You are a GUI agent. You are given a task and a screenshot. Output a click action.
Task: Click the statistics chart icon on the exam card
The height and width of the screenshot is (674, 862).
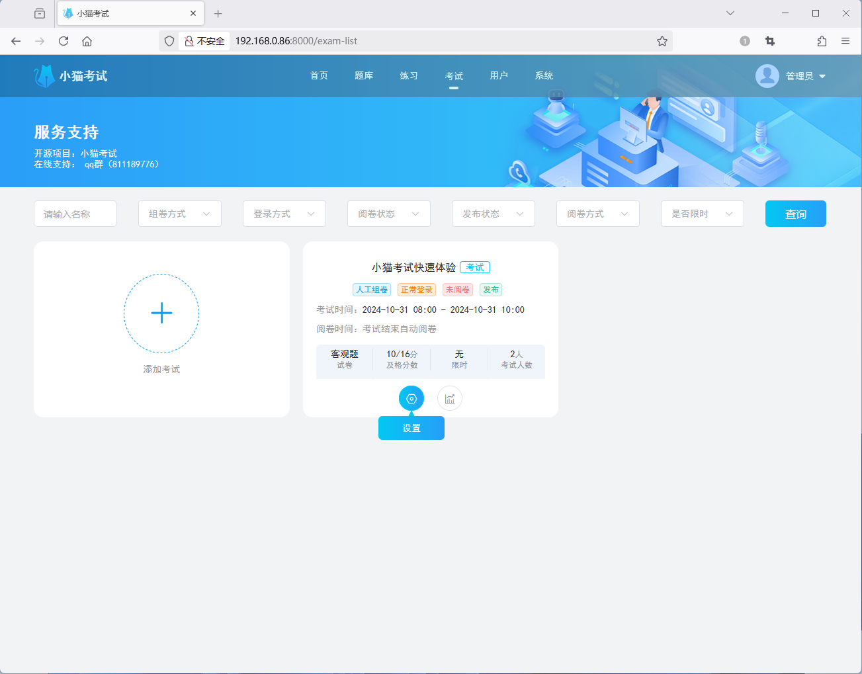[x=450, y=398]
